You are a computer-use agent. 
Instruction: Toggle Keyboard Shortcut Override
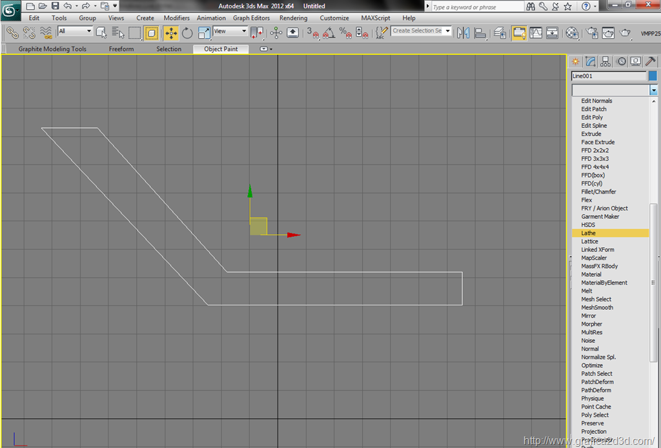pyautogui.click(x=292, y=33)
